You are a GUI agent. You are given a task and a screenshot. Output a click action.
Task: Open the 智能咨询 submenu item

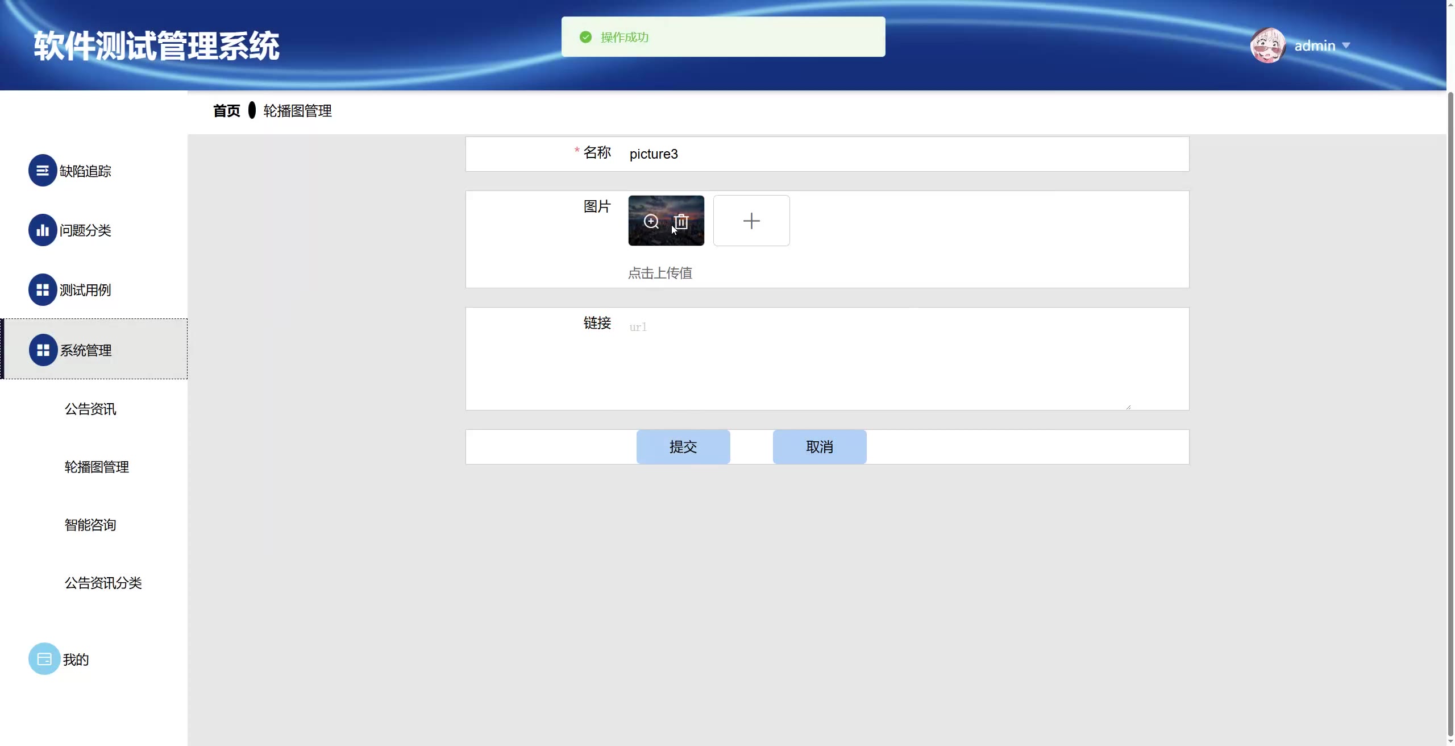(x=90, y=525)
